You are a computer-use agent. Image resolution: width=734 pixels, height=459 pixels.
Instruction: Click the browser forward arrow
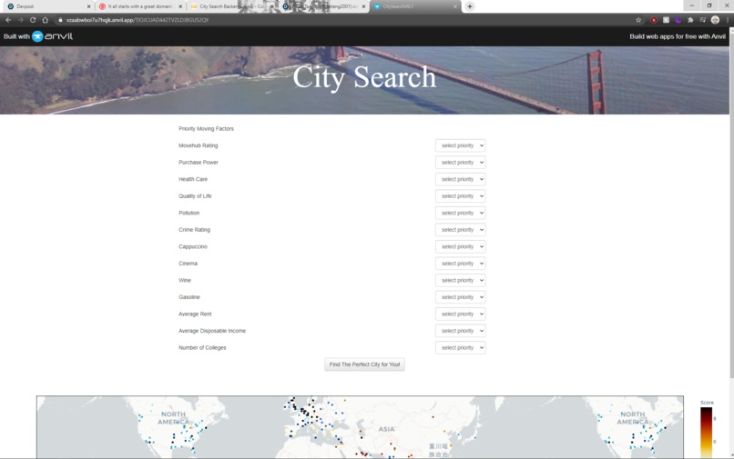[x=21, y=20]
